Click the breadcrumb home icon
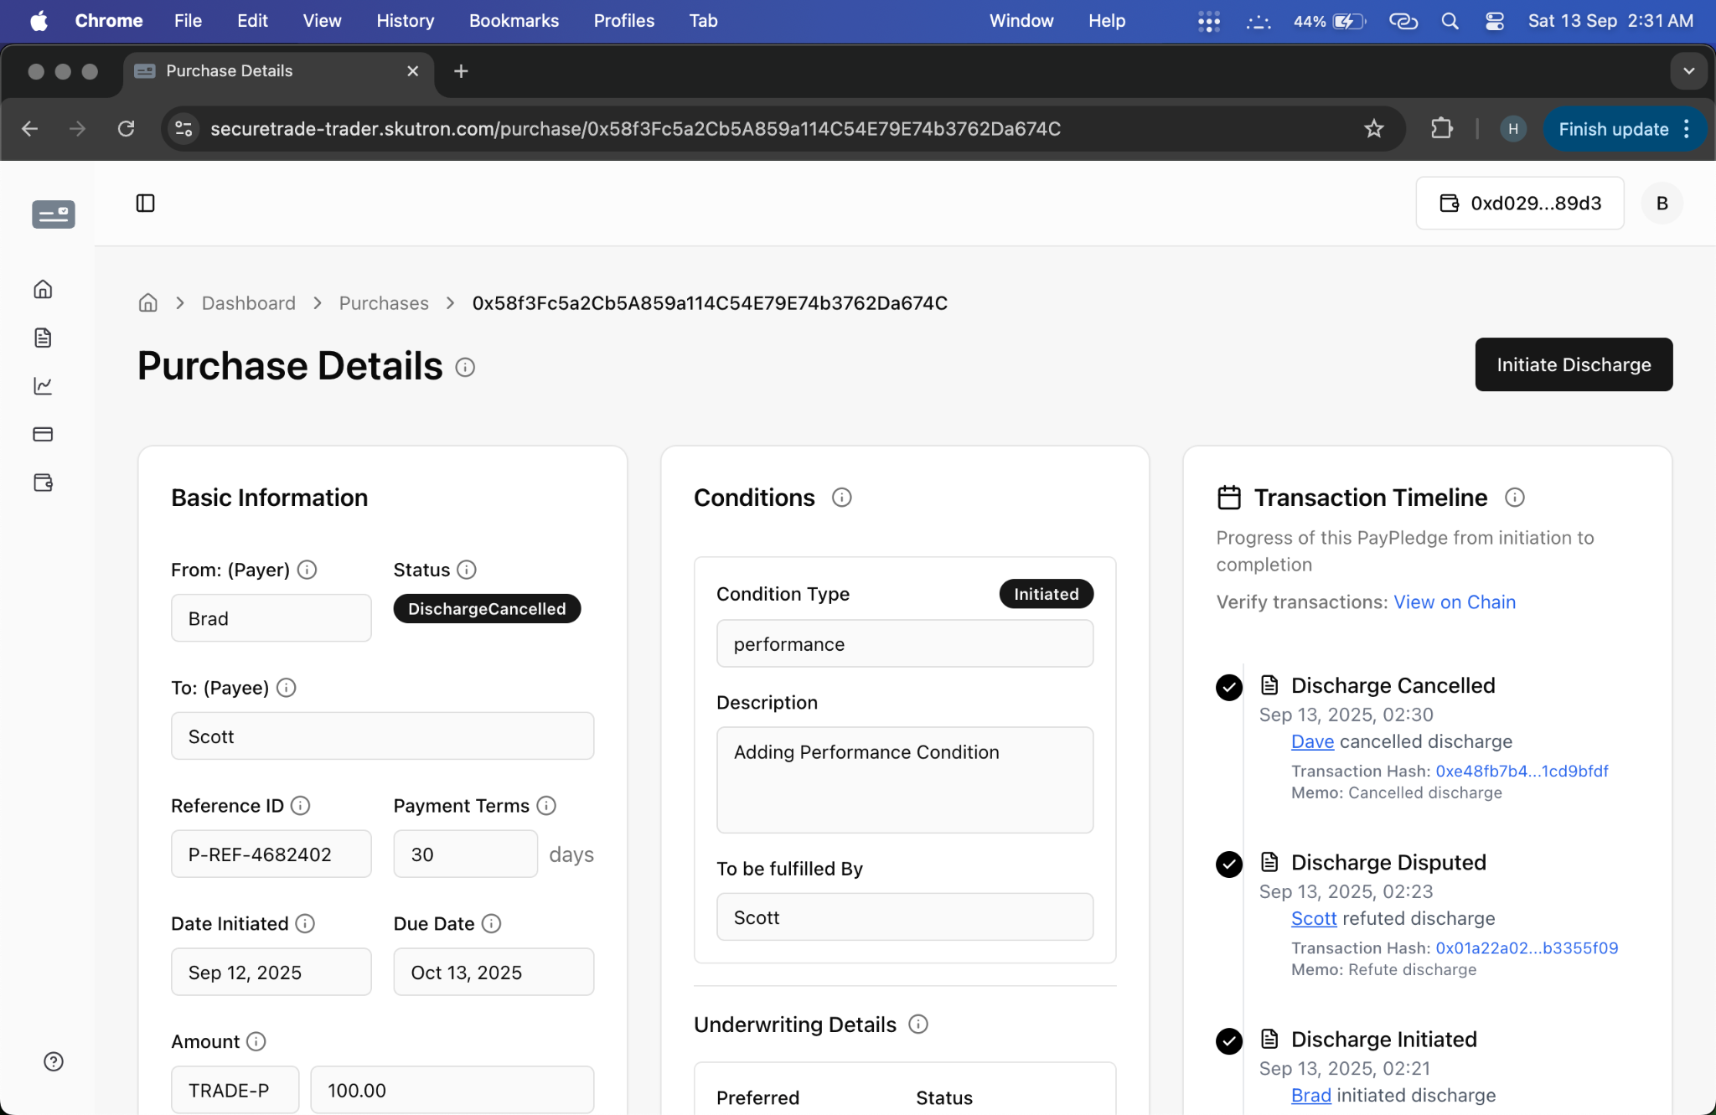1716x1115 pixels. [147, 303]
